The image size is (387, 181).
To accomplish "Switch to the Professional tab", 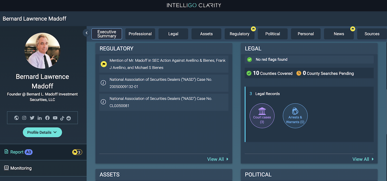I will pyautogui.click(x=140, y=34).
